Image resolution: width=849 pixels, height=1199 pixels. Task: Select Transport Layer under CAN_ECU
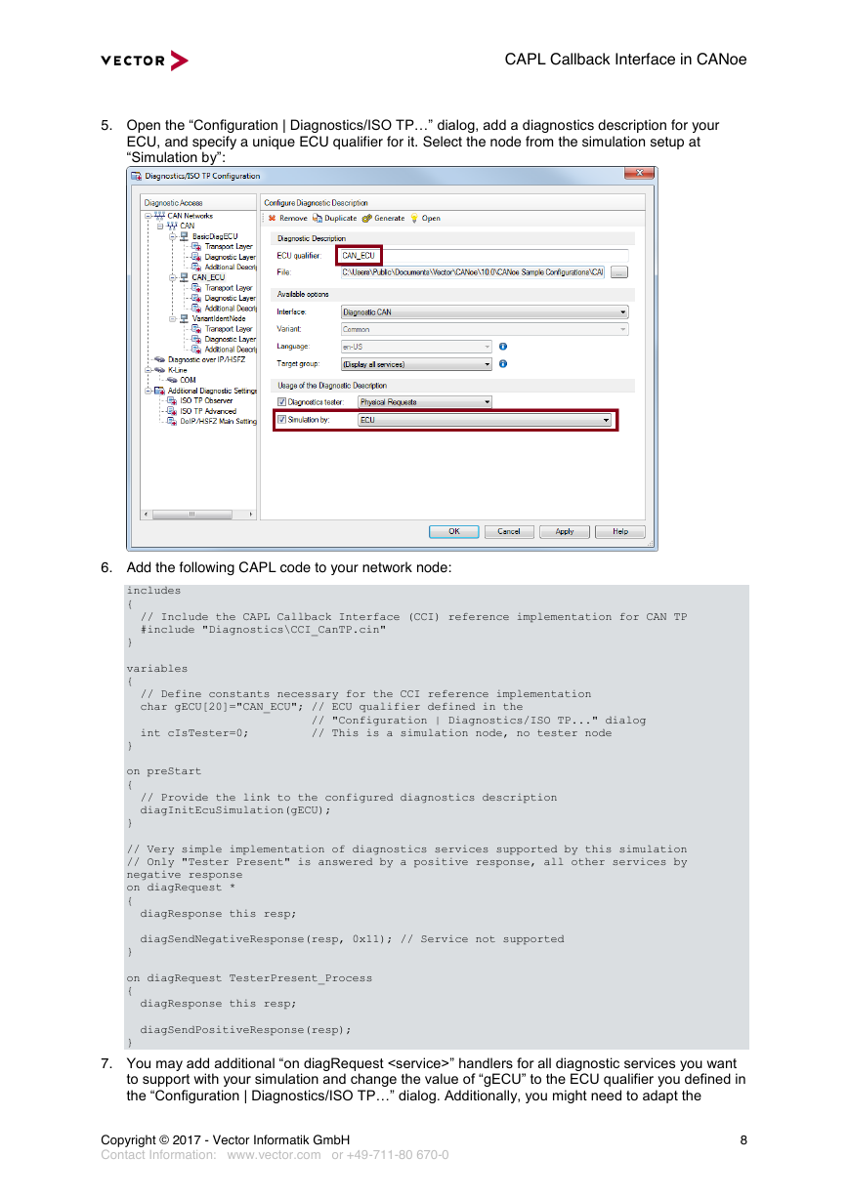click(222, 287)
